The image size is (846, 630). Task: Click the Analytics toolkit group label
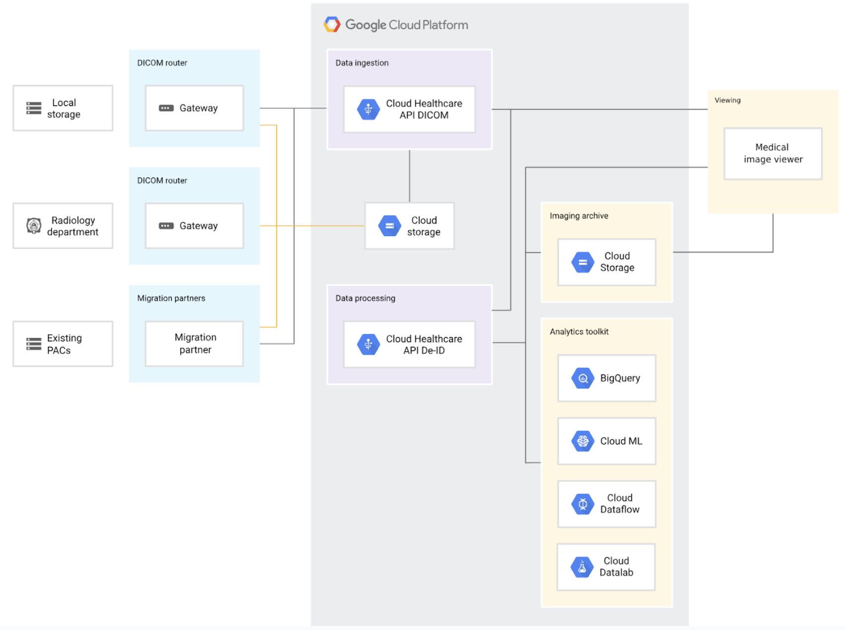coord(579,331)
